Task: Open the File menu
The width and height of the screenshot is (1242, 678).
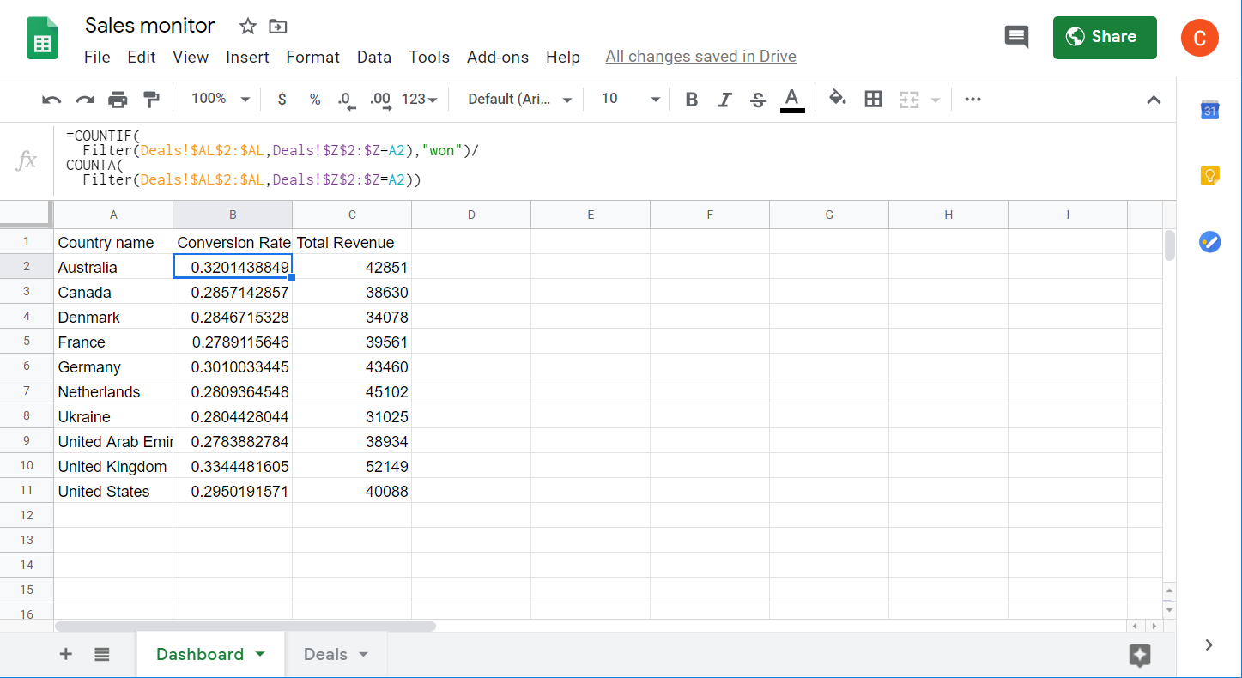Action: [97, 57]
